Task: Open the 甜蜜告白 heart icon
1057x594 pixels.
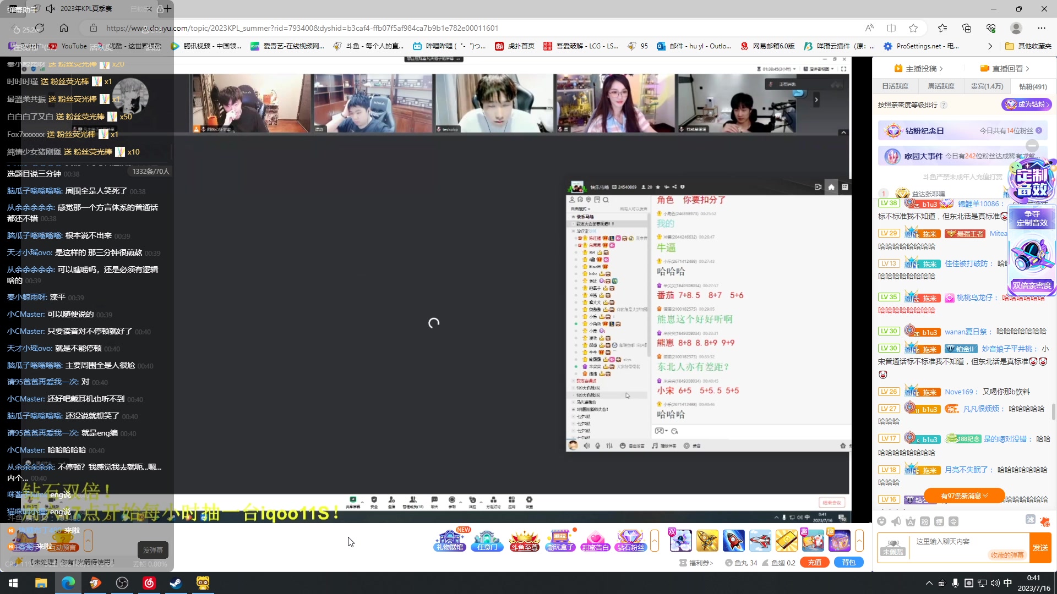Action: [x=595, y=540]
